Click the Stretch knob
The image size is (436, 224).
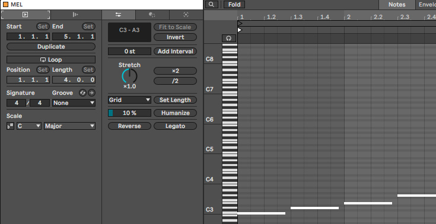[x=129, y=76]
